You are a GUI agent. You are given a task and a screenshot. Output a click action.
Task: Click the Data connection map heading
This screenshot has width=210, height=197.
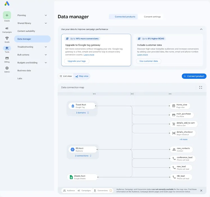point(73,88)
